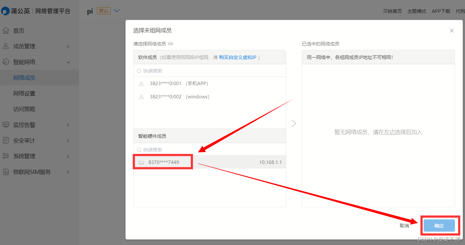This screenshot has height=245, width=465.
Task: Toggle the eye icon next to 请选择网络成员
Action: (x=171, y=44)
